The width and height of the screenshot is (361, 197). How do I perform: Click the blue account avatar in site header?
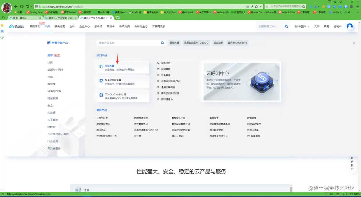350,26
